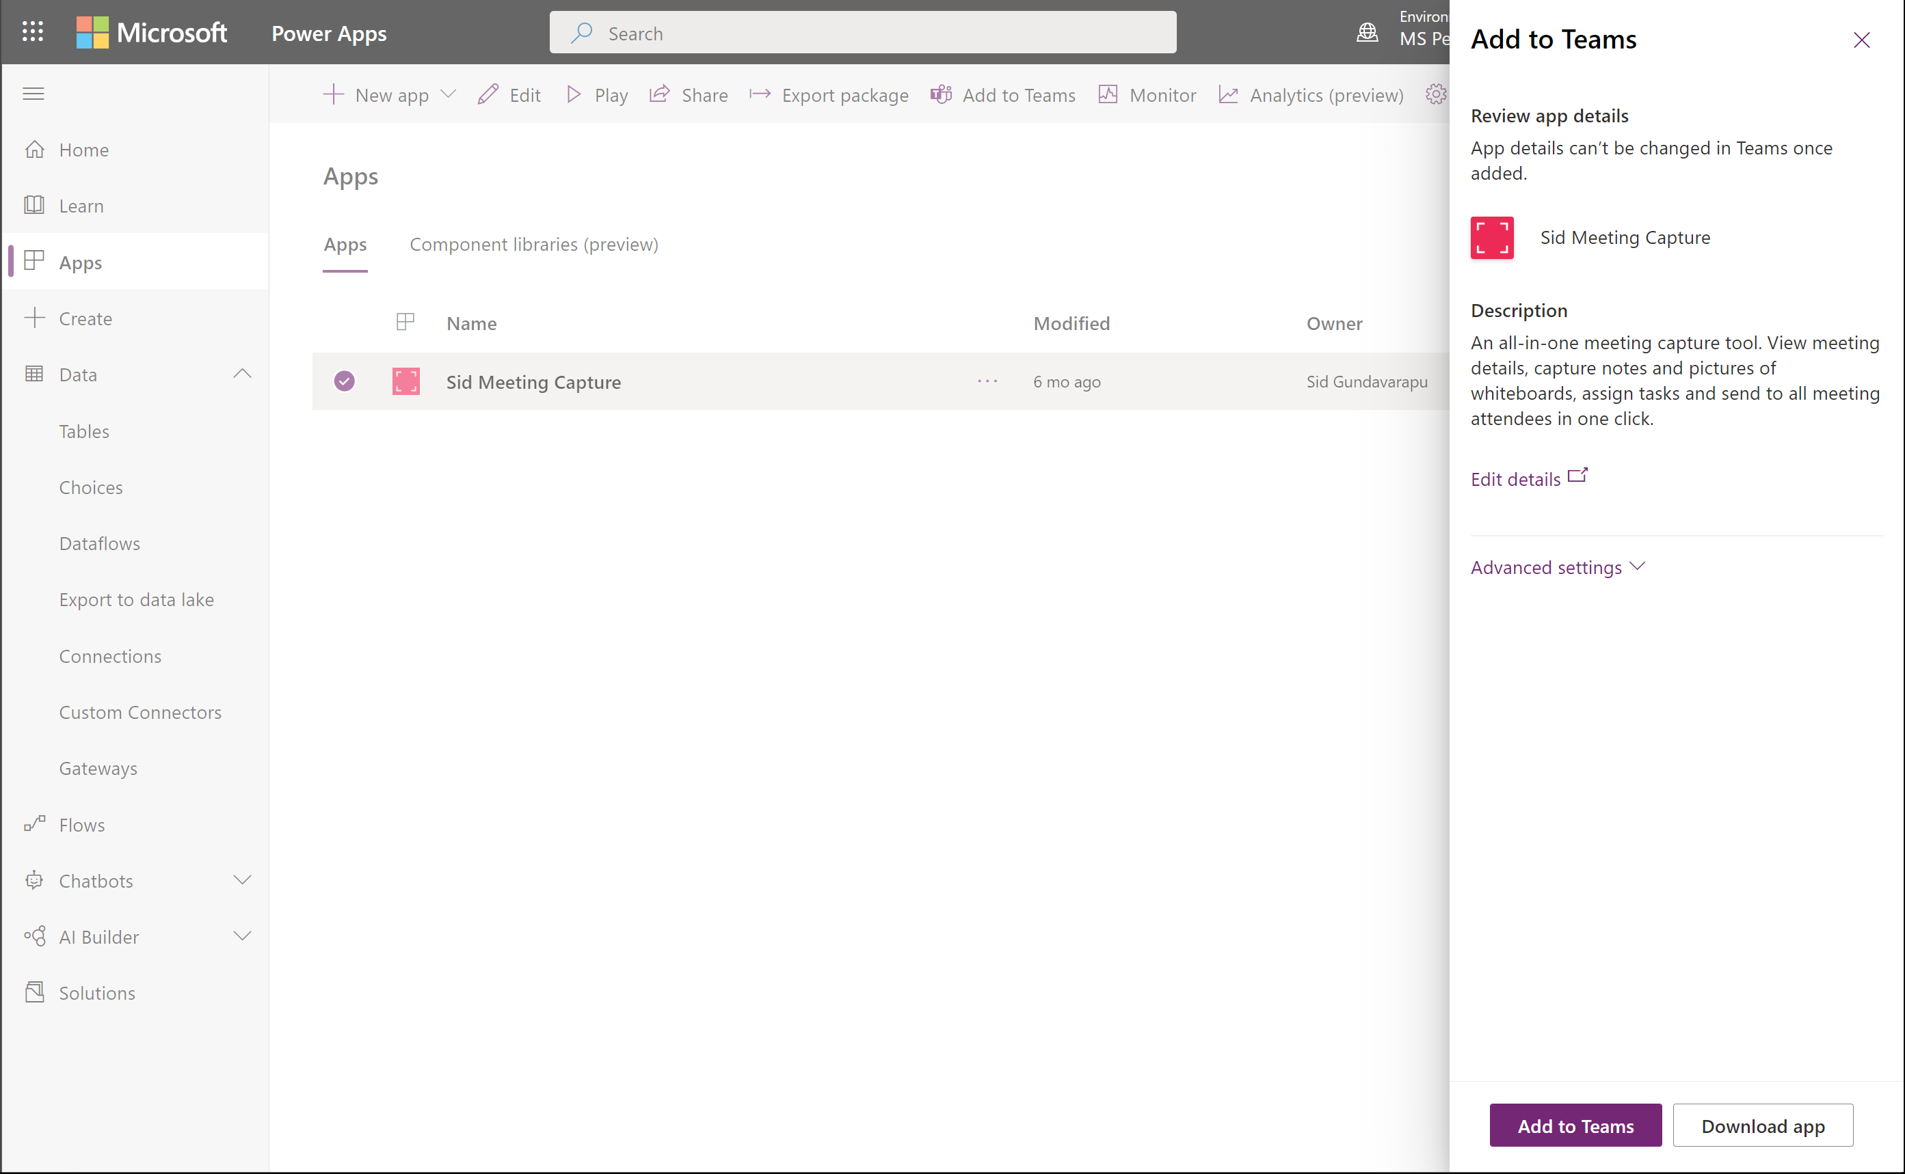
Task: Open the Solutions sidebar item
Action: [98, 992]
